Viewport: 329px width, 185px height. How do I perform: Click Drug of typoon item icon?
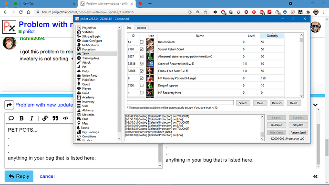point(150,86)
